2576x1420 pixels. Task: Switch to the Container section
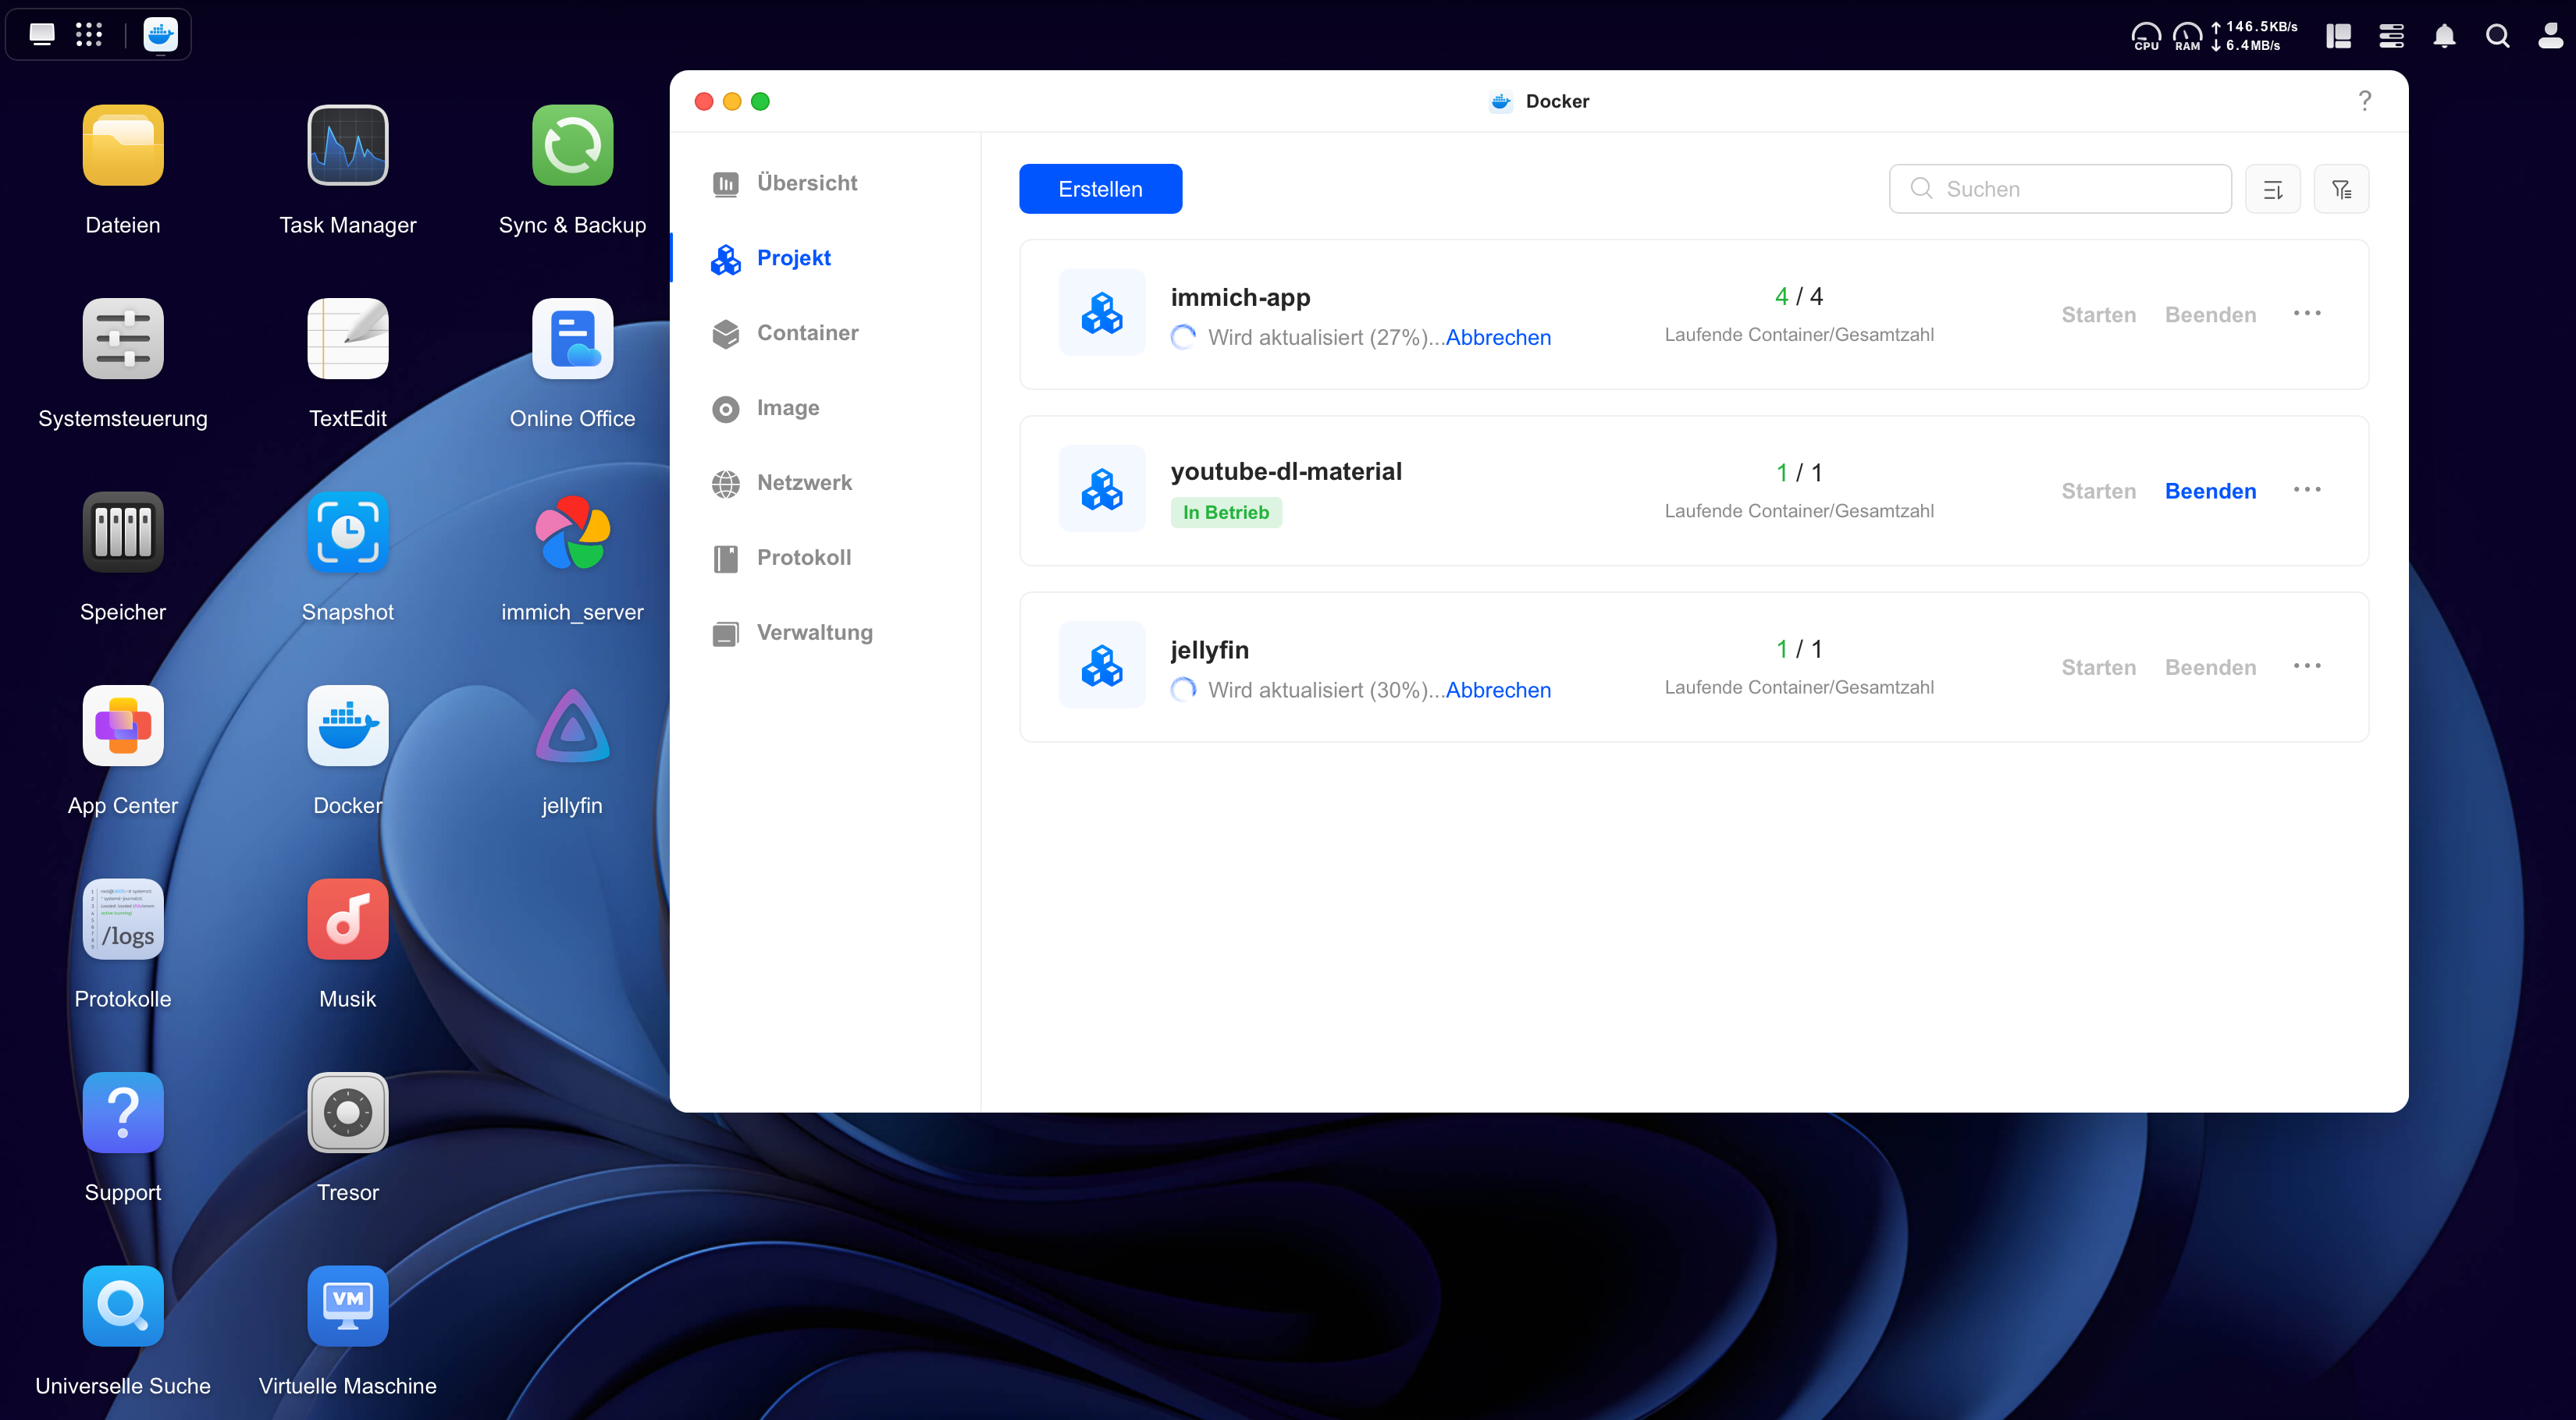pos(807,333)
